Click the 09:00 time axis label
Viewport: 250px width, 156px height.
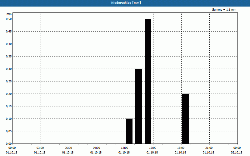[x=97, y=148]
